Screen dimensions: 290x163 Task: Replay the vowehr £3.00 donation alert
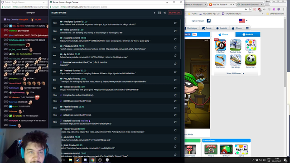click(x=175, y=130)
